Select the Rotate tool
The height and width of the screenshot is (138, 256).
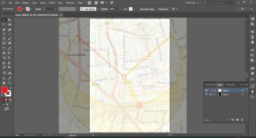point(4,48)
